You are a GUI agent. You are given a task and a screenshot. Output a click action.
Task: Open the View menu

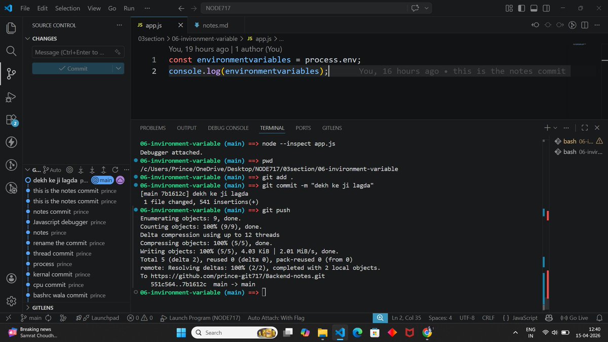(94, 8)
